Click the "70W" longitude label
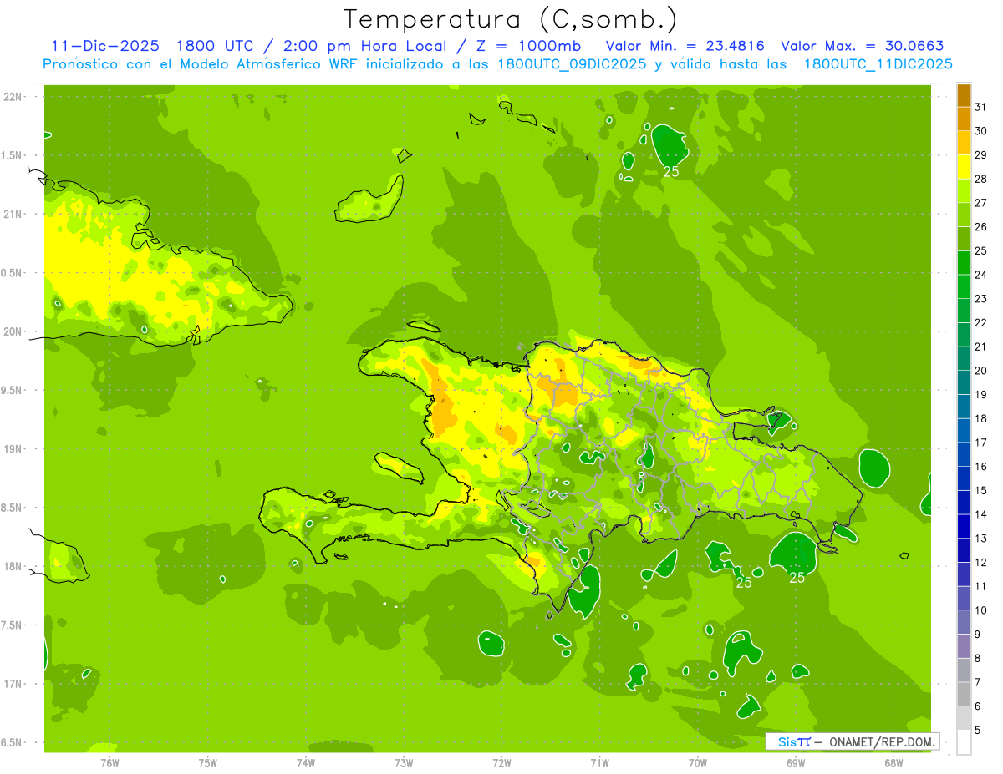The image size is (1003, 774). pos(698,763)
